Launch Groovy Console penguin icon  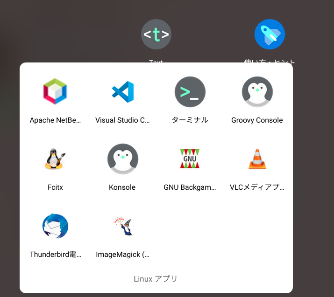click(x=257, y=92)
